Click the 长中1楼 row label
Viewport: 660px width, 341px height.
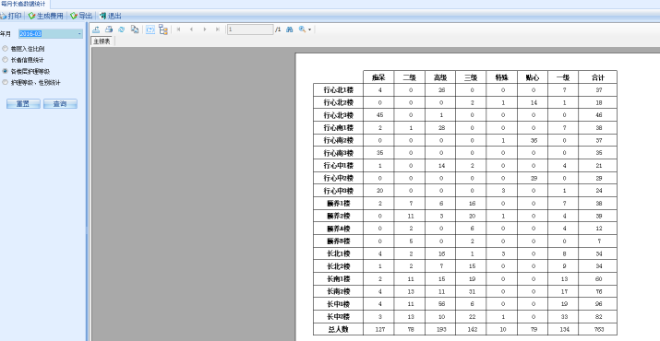(x=339, y=304)
